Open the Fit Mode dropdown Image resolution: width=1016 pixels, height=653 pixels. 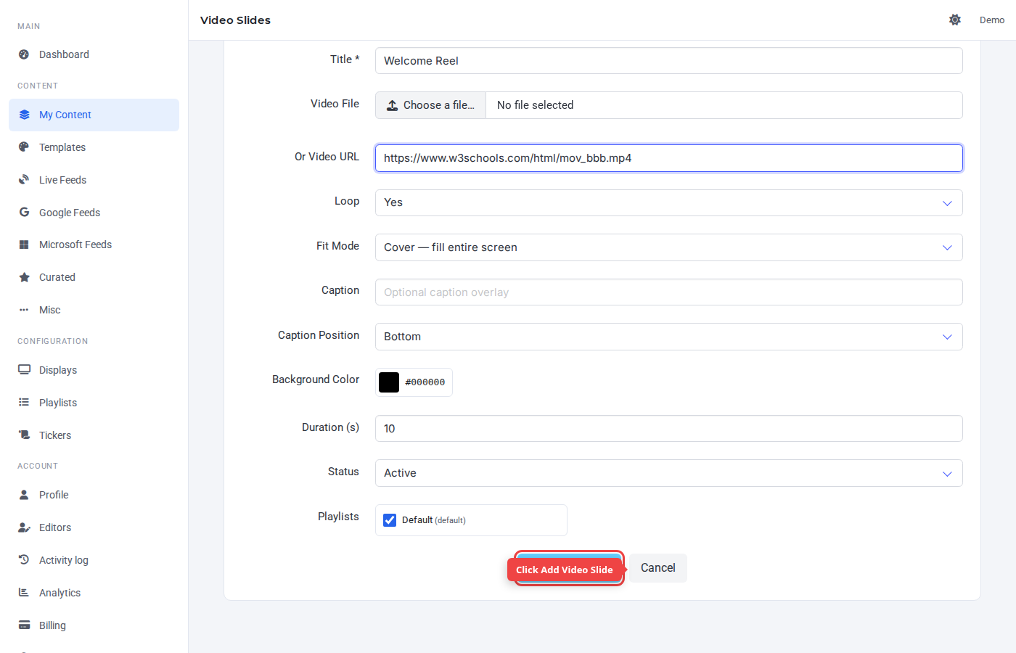668,247
